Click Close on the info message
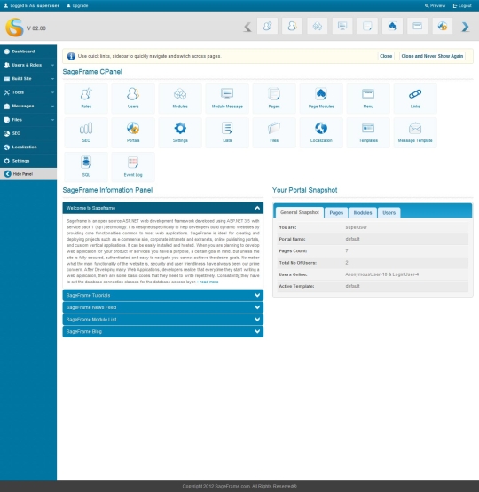 click(386, 56)
